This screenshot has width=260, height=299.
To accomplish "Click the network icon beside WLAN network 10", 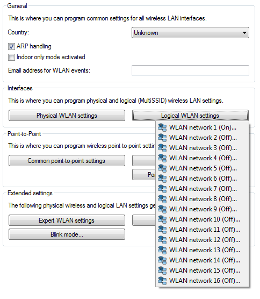I will click(162, 219).
